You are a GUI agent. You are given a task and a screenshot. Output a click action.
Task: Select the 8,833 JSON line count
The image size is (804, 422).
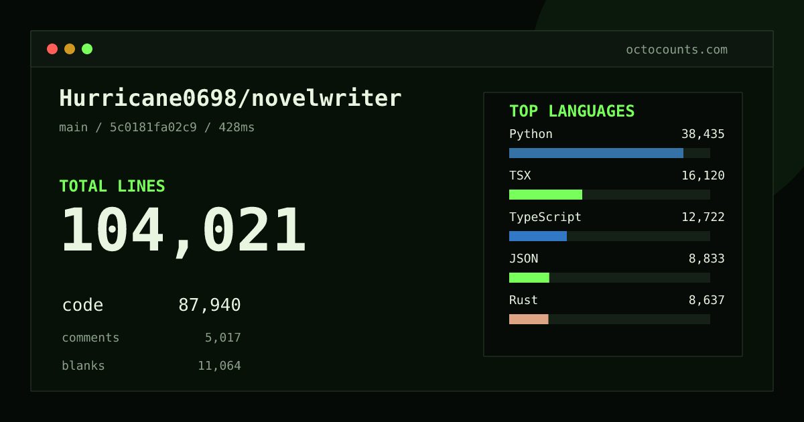707,259
